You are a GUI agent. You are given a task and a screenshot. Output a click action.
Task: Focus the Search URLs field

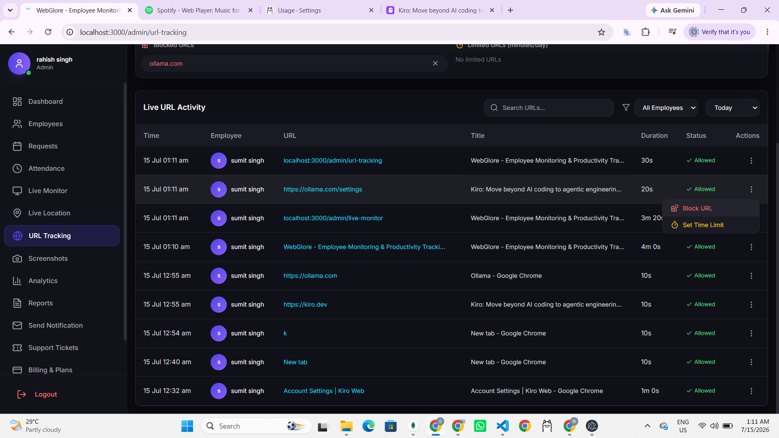pos(549,108)
